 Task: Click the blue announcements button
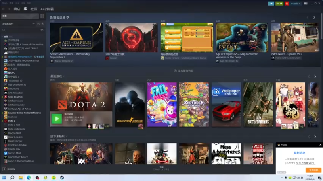(x=271, y=4)
